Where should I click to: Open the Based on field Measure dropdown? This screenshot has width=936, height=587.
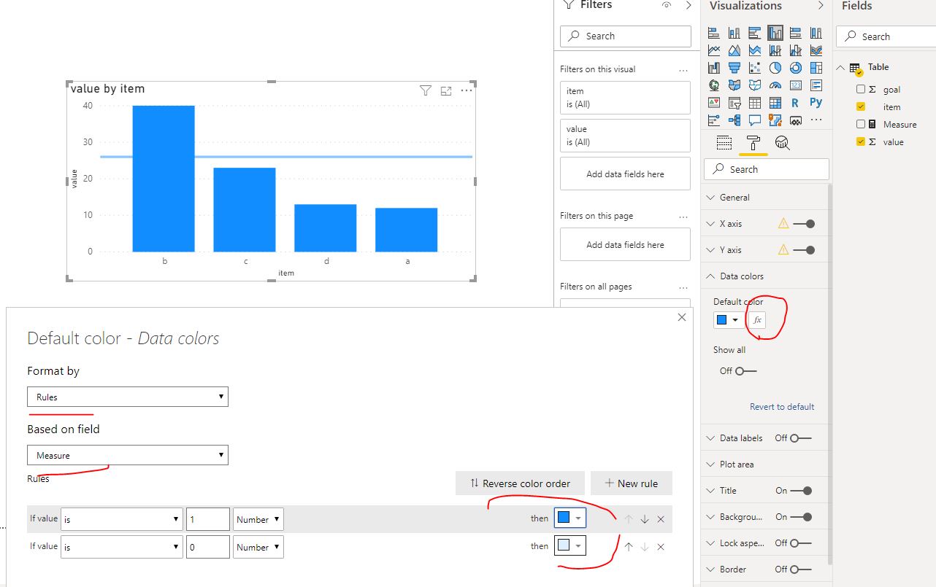tap(128, 455)
